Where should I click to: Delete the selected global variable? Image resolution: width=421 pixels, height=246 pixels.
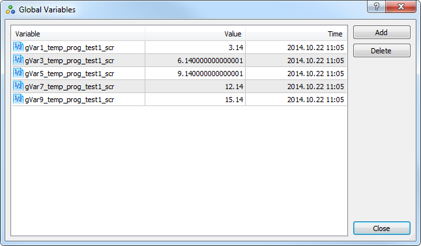click(381, 51)
